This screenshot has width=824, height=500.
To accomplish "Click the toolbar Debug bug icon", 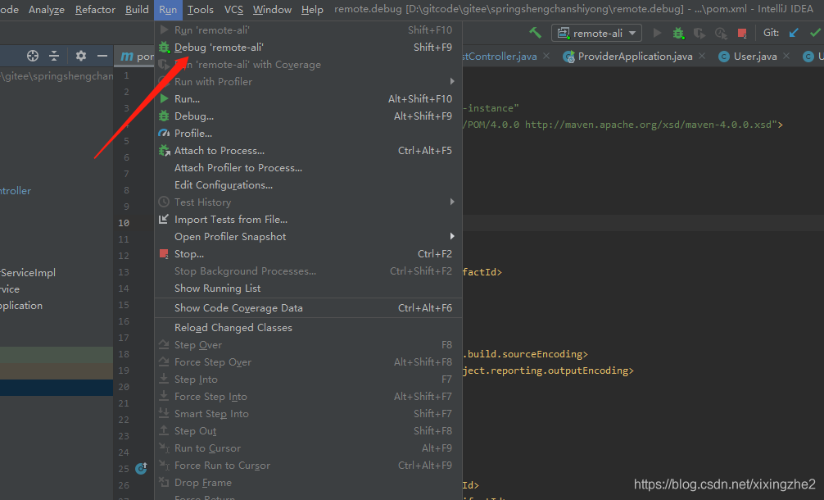I will click(678, 33).
